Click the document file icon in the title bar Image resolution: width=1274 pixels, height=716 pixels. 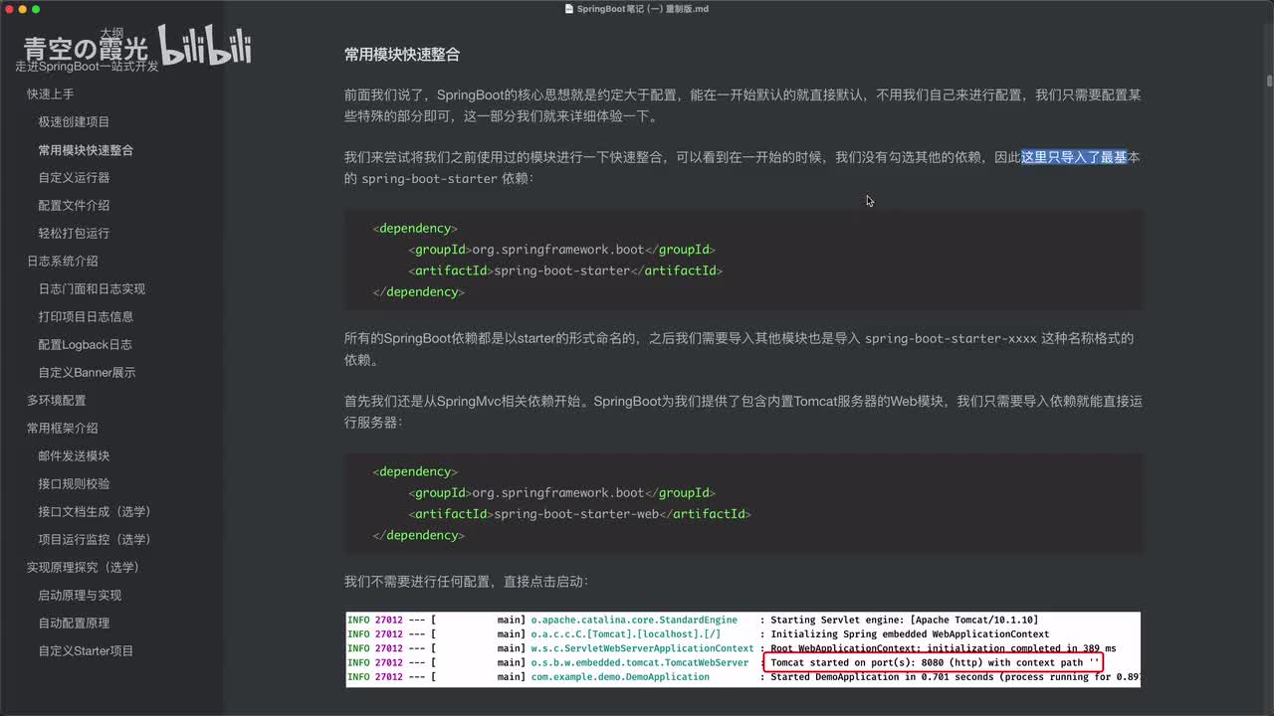pos(570,9)
